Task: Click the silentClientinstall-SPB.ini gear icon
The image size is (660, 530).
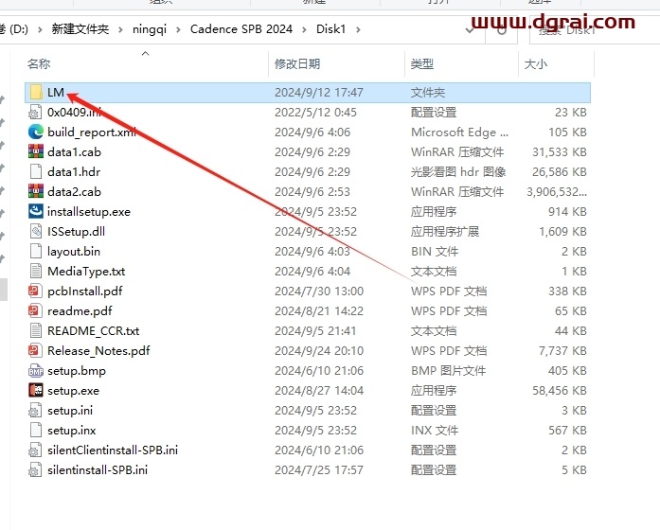Action: (x=35, y=450)
